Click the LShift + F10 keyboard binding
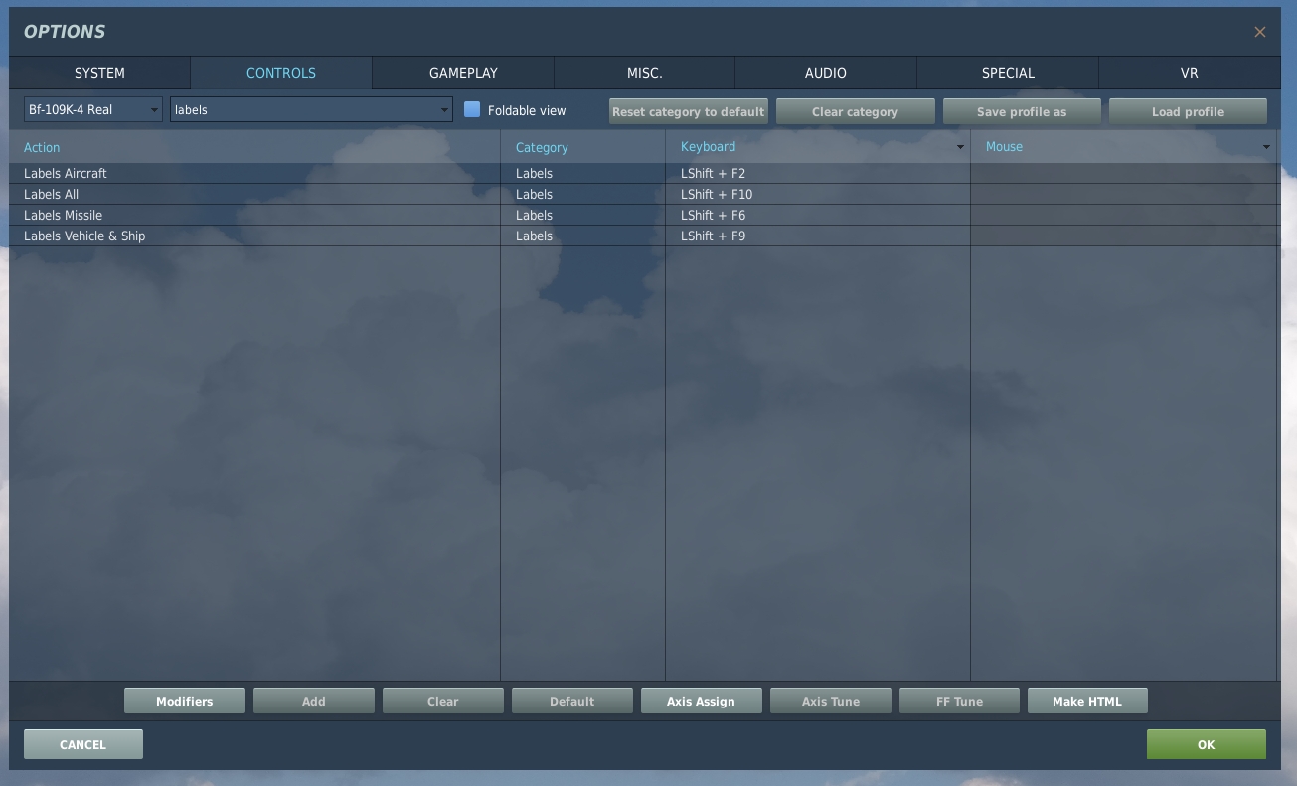 click(x=818, y=194)
